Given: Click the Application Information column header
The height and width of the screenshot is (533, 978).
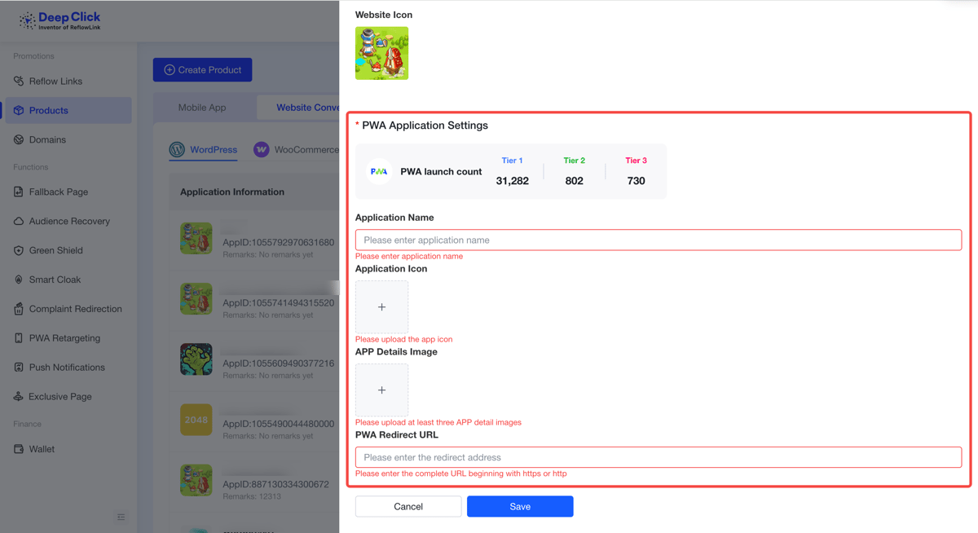Looking at the screenshot, I should click(x=232, y=192).
